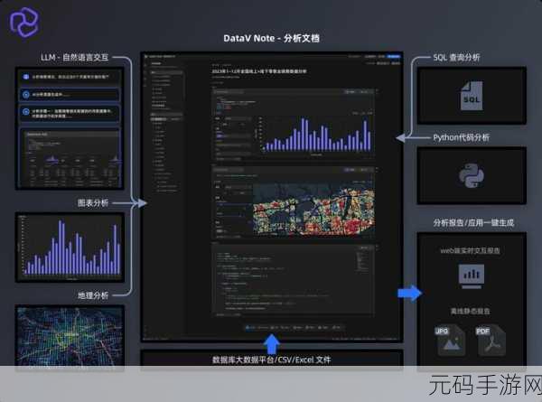
Task: Click the circle icon of third LLM chat row
Action: (x=26, y=112)
